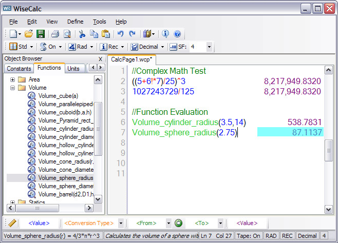Open the Std mode dropdown arrow

[x=31, y=47]
